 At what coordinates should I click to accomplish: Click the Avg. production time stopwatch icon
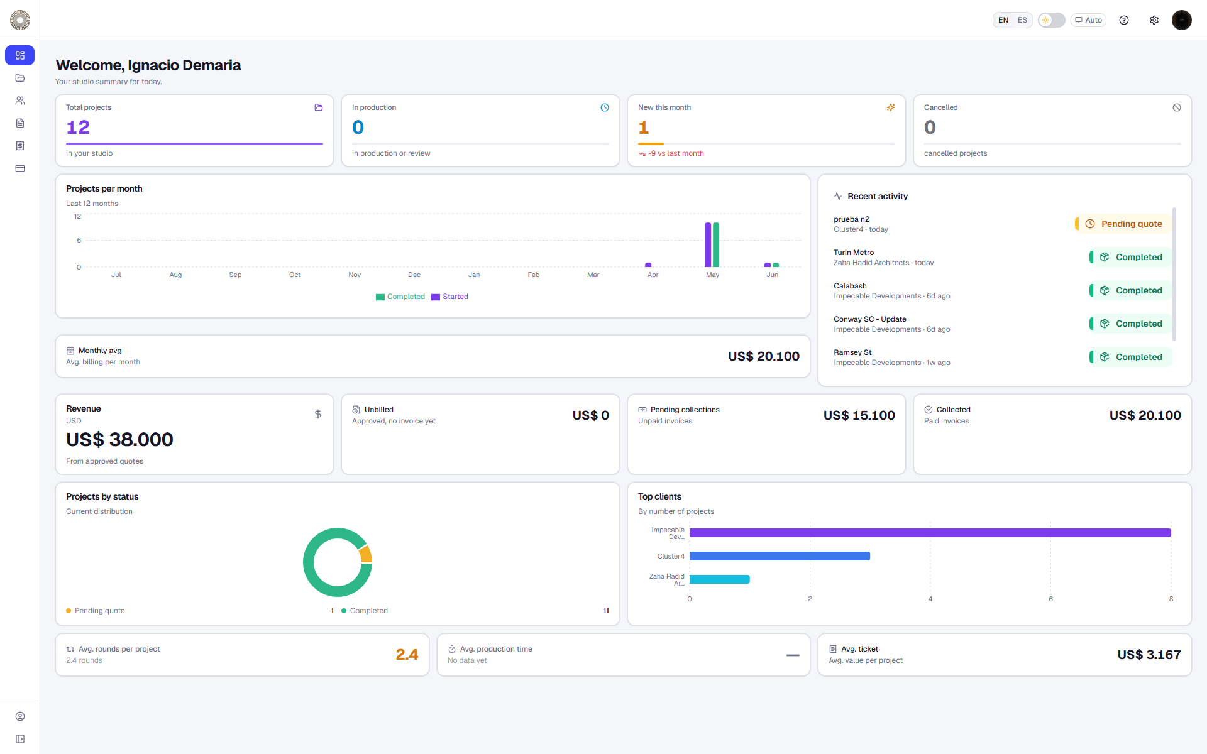coord(452,649)
